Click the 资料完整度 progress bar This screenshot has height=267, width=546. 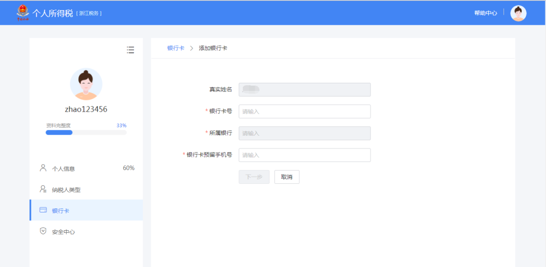click(86, 132)
